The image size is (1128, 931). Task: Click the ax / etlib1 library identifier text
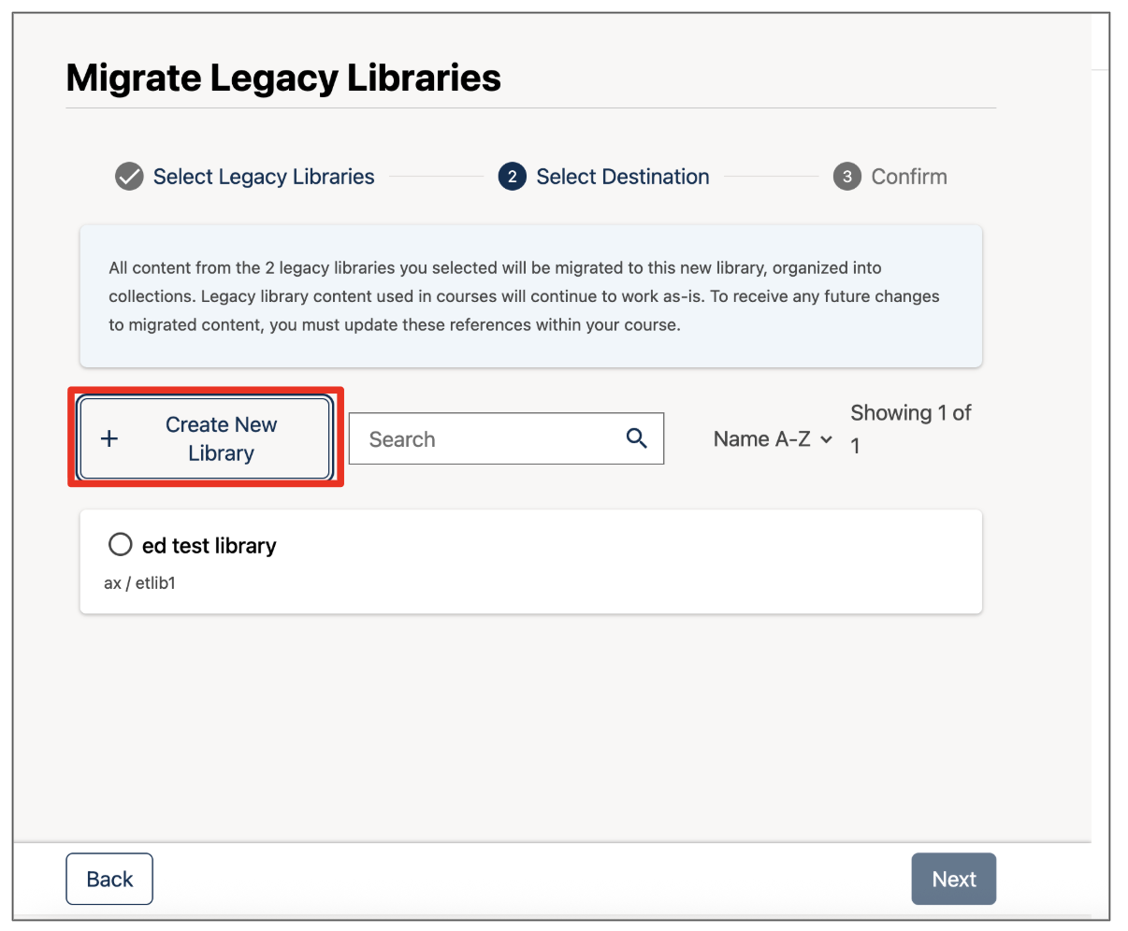[138, 581]
